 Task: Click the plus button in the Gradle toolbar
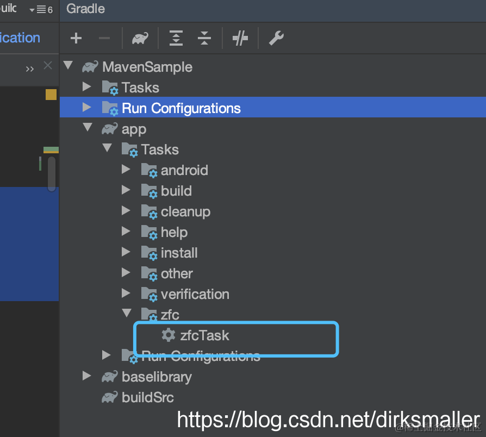(x=76, y=39)
